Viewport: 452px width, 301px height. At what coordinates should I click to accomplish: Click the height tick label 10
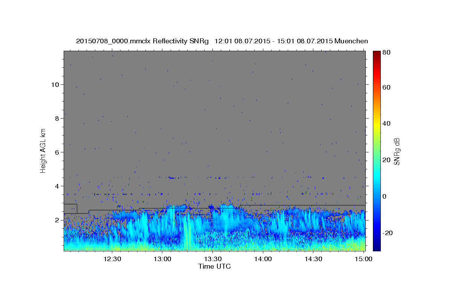coord(55,84)
